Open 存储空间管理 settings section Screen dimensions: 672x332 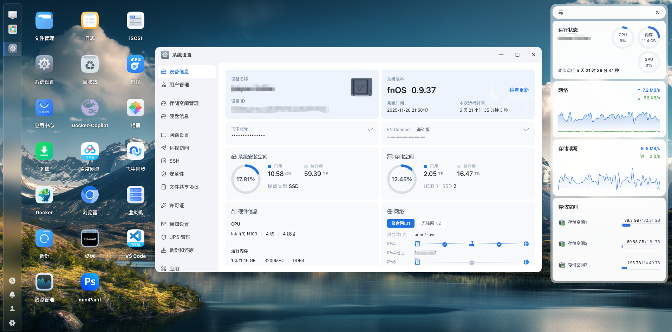187,103
